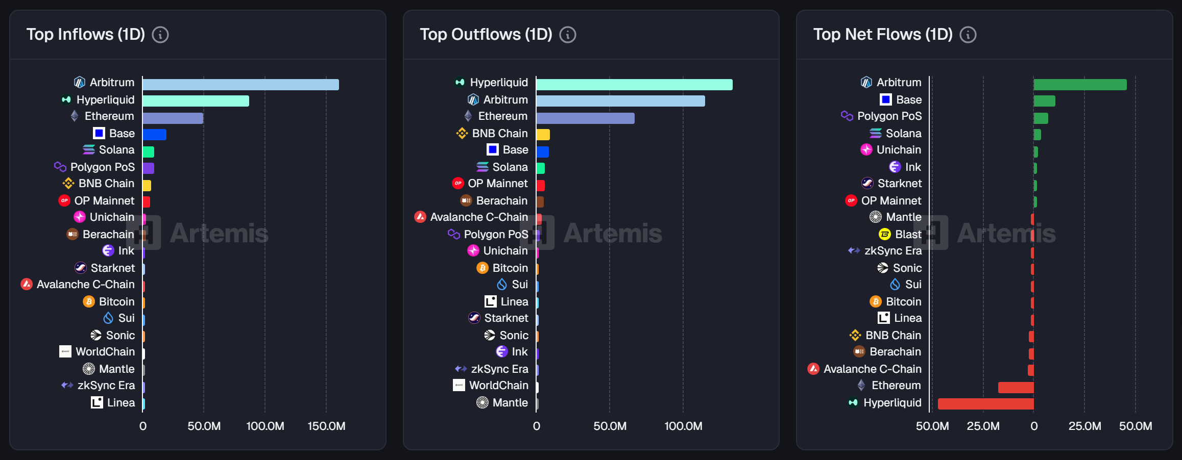The image size is (1182, 460).
Task: Select the Blast icon in Top Net Flows chart
Action: coord(885,234)
